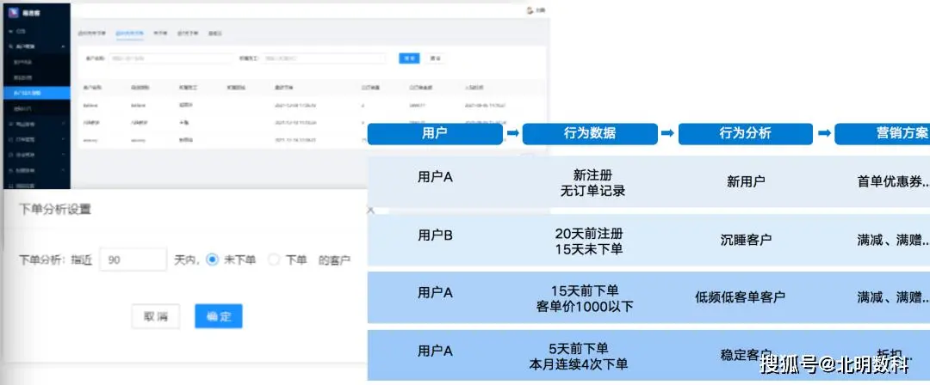
Task: Click the days input showing 90
Action: coord(133,260)
